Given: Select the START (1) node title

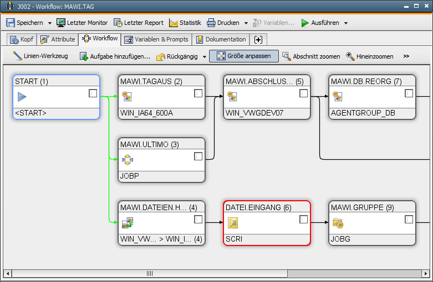Looking at the screenshot, I should (32, 81).
